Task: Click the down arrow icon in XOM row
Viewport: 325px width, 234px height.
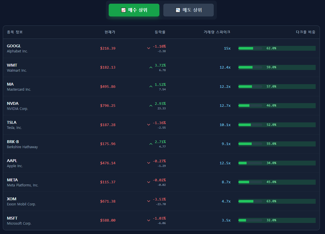Action: click(149, 201)
